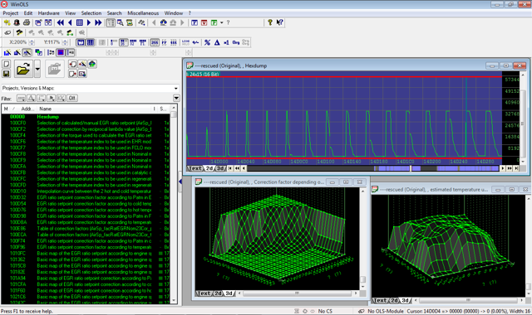Open the dropdown arrow beside the open folder
The height and width of the screenshot is (315, 532).
37,70
